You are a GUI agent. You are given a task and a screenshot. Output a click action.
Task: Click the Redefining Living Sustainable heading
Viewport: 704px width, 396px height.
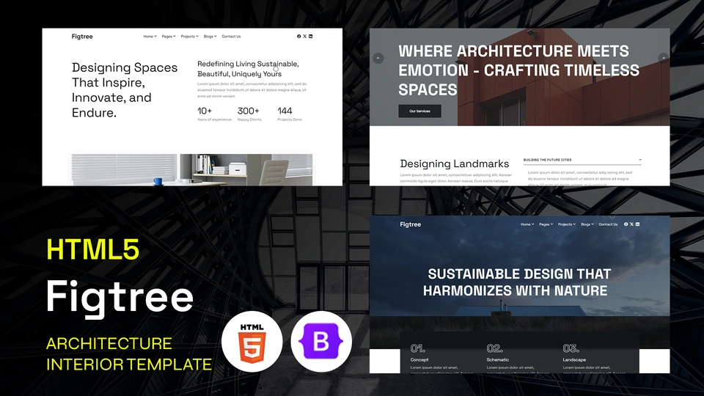tap(248, 69)
